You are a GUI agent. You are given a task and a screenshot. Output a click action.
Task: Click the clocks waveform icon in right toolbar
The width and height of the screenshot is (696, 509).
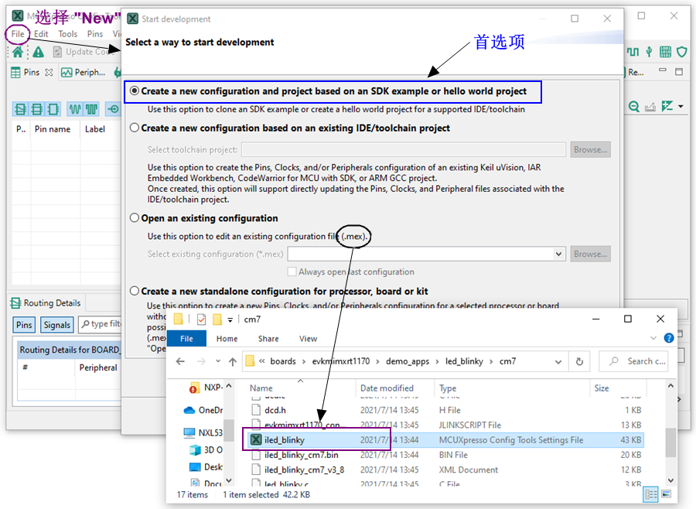tap(633, 52)
